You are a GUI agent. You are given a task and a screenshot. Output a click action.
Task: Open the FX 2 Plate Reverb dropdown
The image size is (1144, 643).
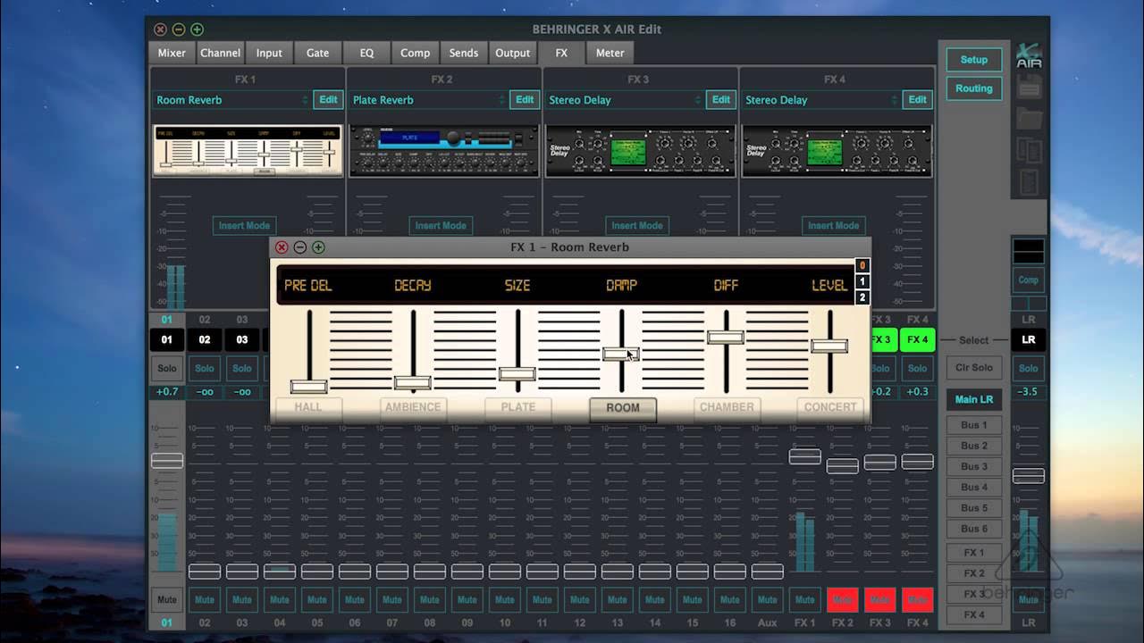pos(428,100)
